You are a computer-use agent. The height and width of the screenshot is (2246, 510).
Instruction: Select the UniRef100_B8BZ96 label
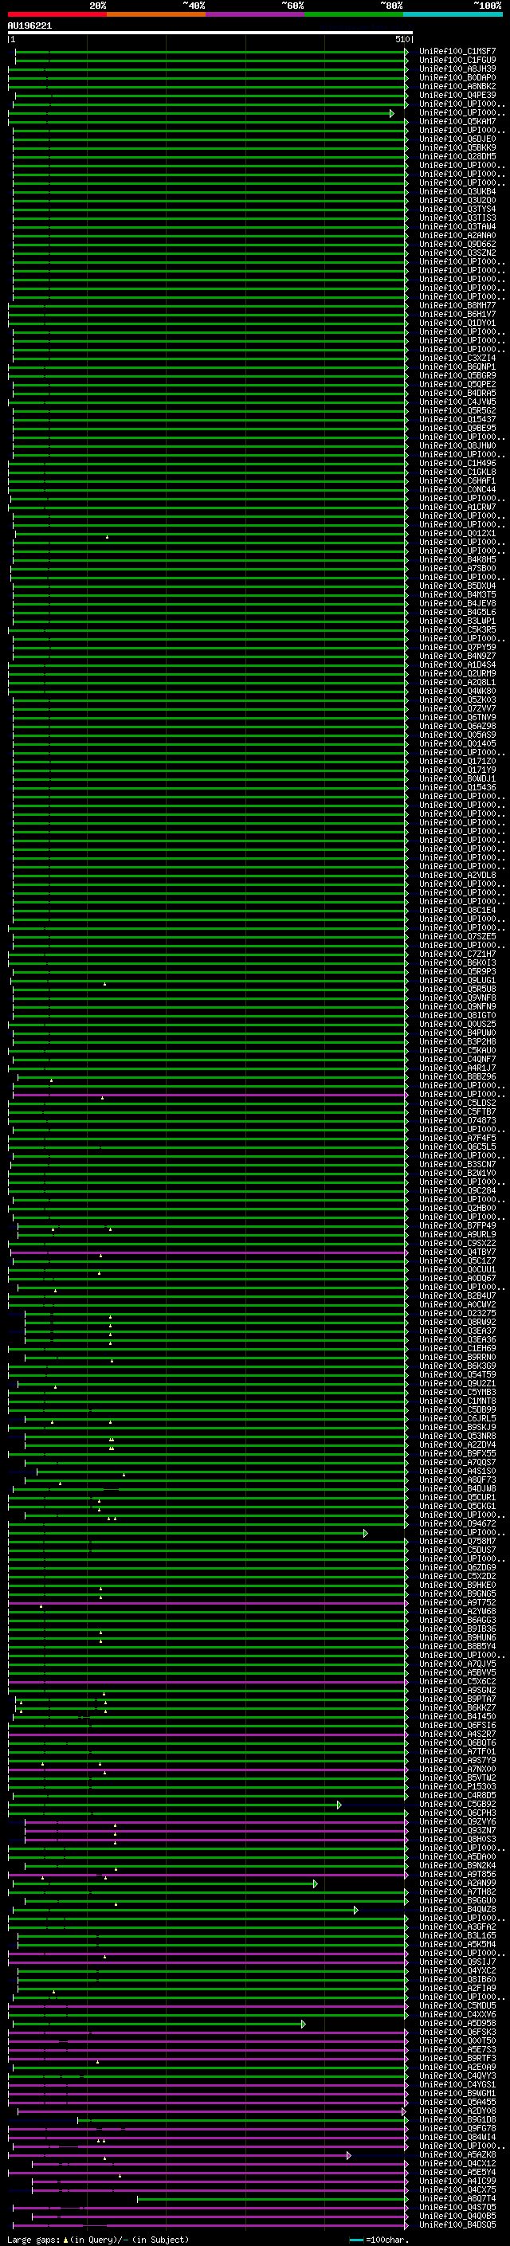point(457,1077)
